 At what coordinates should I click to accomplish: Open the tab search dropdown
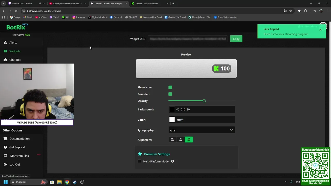click(3, 4)
